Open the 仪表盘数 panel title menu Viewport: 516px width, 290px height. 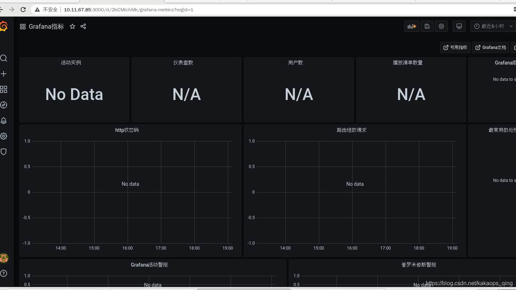183,63
